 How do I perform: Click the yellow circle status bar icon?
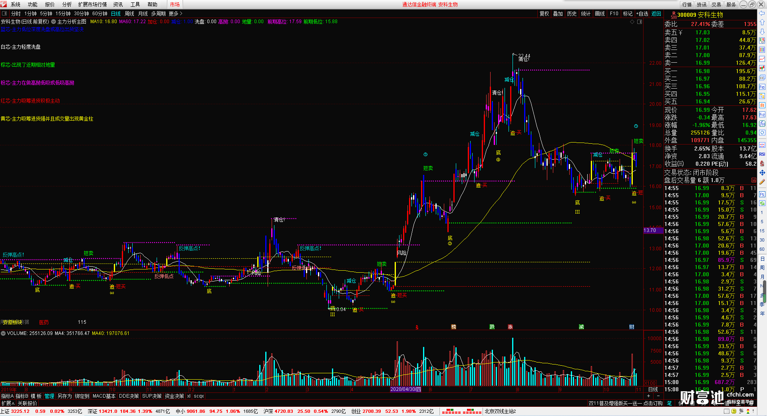point(733,411)
